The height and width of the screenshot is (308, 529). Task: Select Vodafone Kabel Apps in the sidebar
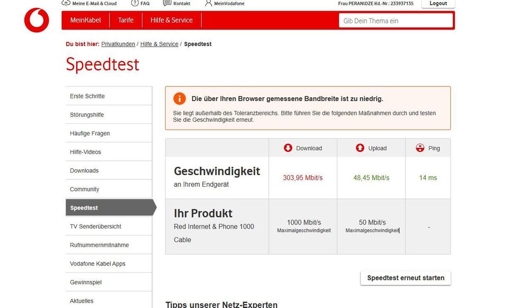(x=109, y=264)
